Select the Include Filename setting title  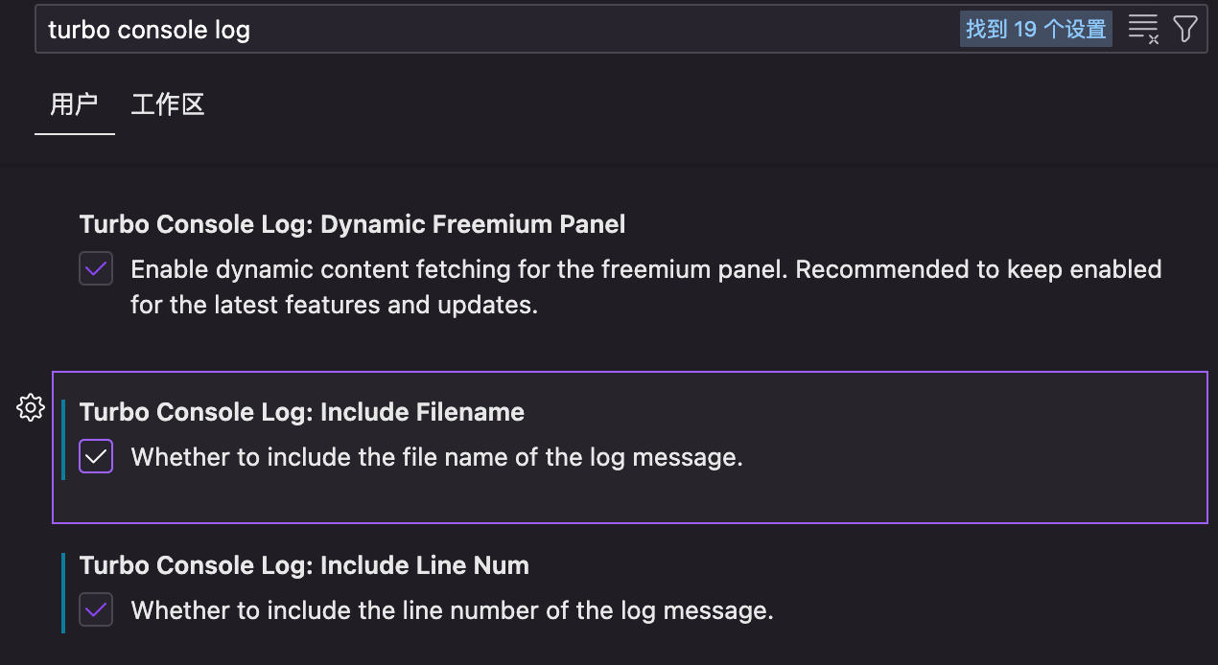point(302,412)
